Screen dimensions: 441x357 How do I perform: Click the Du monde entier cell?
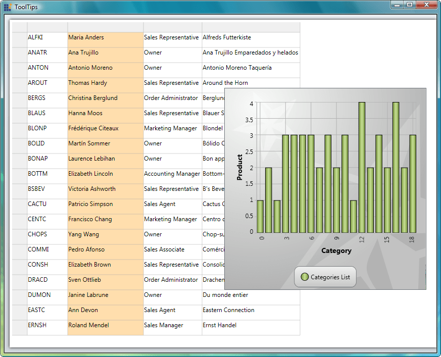click(x=251, y=298)
